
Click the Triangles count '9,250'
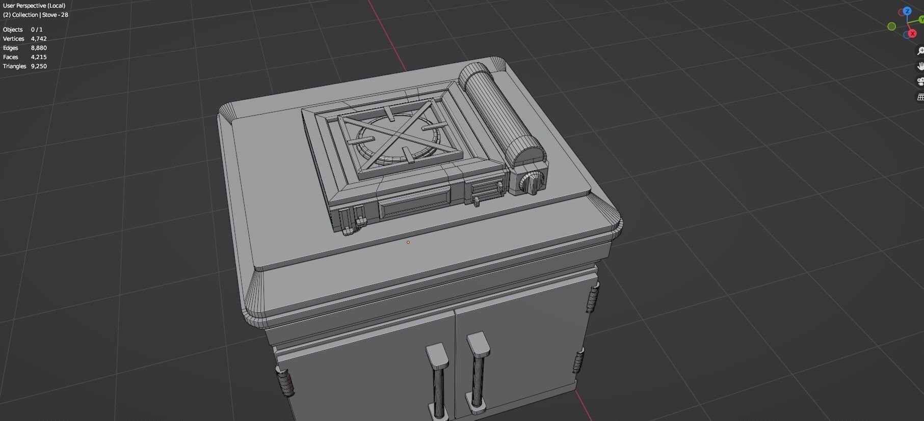[x=39, y=66]
